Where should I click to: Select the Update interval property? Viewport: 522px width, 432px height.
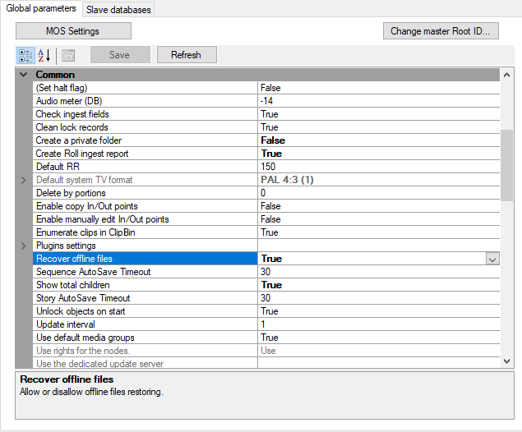pos(146,324)
